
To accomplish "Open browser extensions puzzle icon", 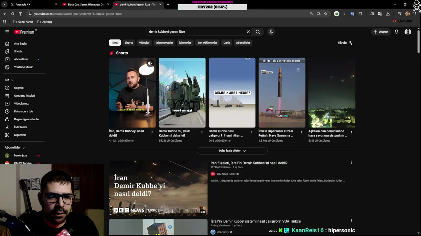I will tap(360, 14).
